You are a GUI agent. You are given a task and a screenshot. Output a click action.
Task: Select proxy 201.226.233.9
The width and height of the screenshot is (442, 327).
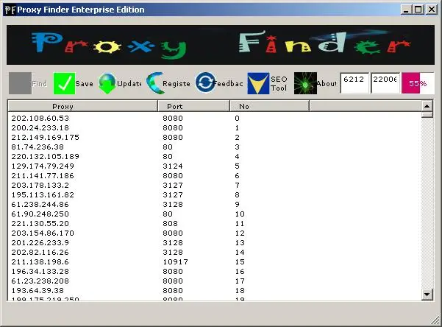click(40, 242)
